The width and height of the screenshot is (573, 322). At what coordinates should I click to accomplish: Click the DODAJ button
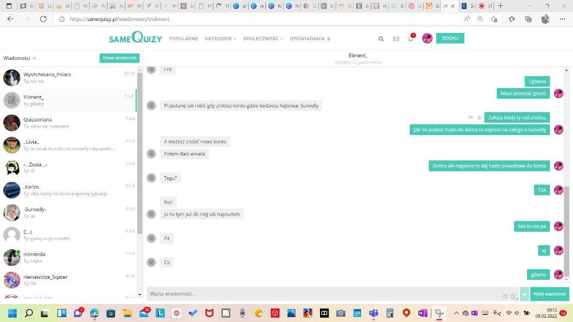click(450, 38)
